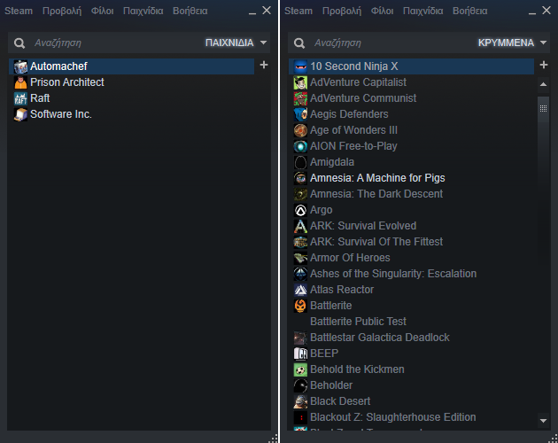The height and width of the screenshot is (443, 558).
Task: Select the Beholder row text
Action: point(331,385)
